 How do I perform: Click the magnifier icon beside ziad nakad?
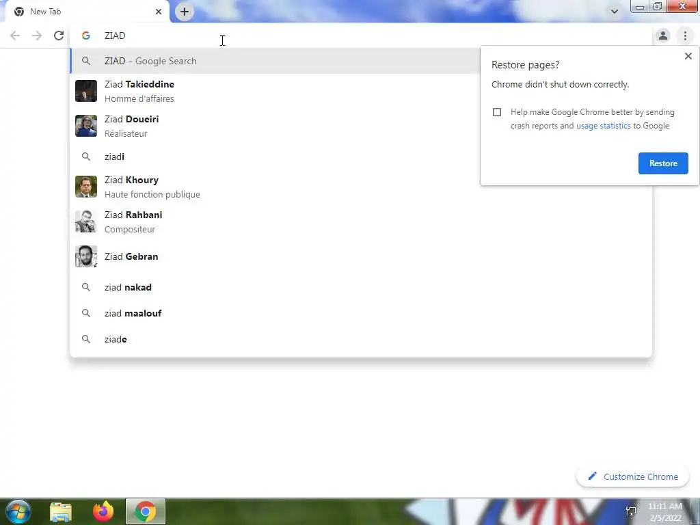[x=85, y=288]
